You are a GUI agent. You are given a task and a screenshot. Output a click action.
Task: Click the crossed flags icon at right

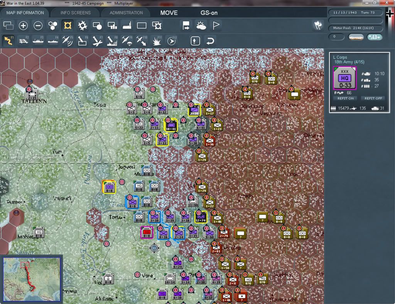(318, 25)
